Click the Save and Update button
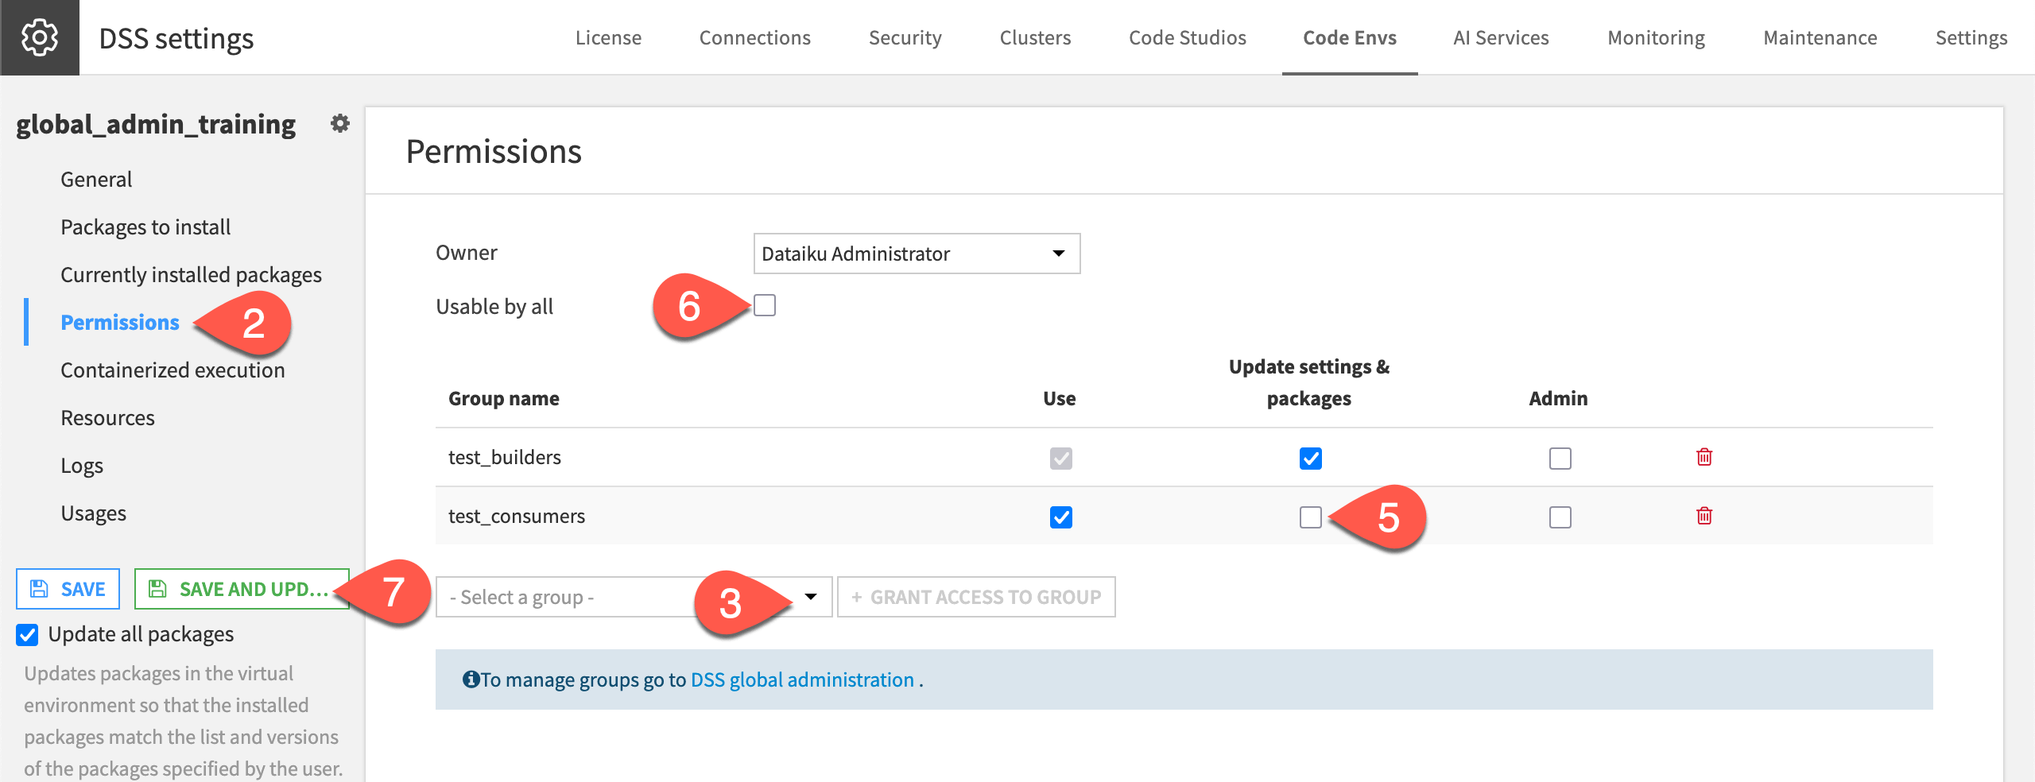The height and width of the screenshot is (782, 2035). (x=242, y=589)
